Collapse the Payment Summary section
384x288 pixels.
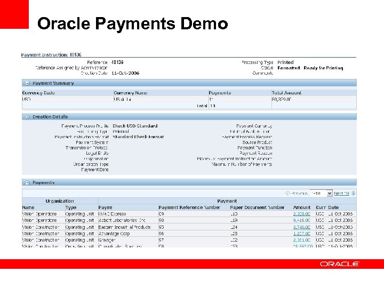(27, 83)
